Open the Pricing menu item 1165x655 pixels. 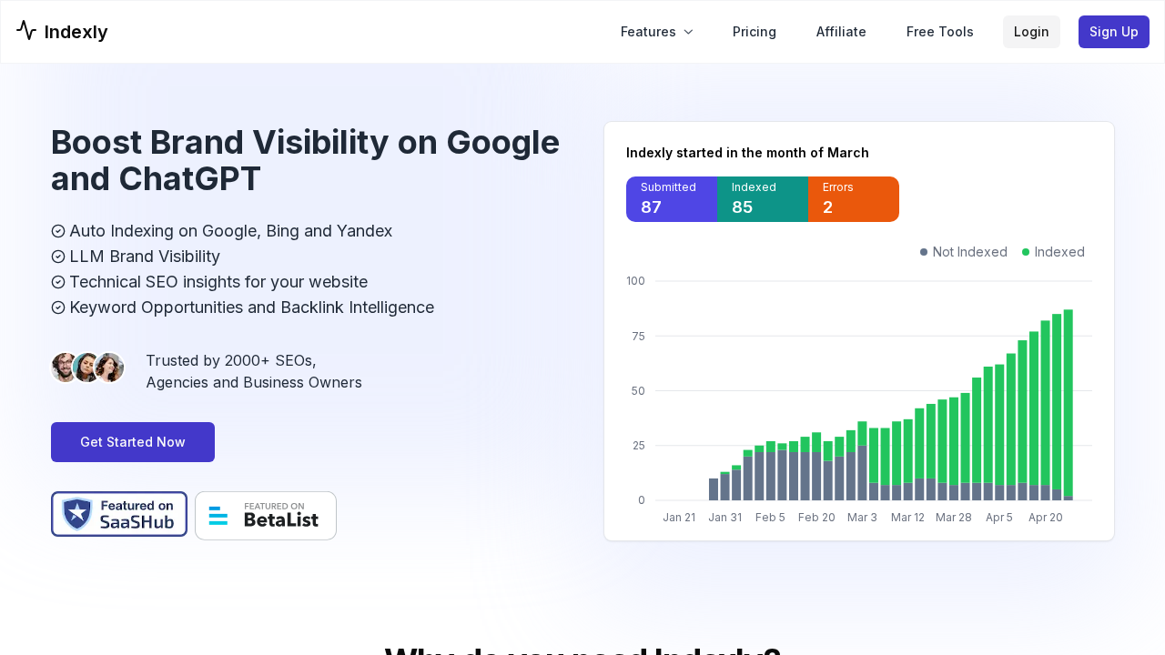pos(755,32)
